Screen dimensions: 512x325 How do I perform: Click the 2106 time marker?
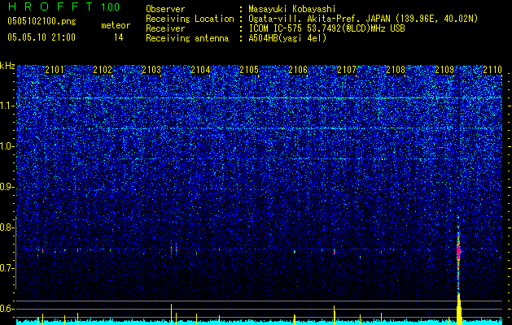[298, 70]
